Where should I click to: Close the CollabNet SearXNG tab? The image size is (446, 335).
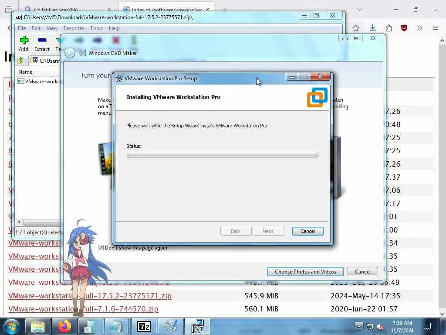tap(109, 10)
